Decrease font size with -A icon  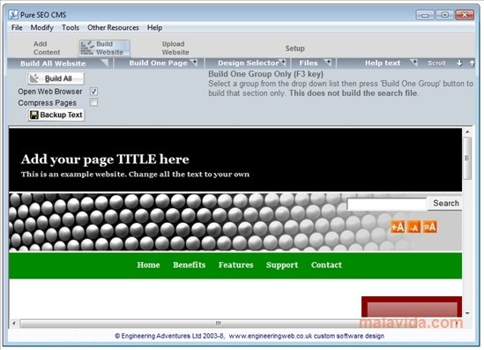click(413, 227)
